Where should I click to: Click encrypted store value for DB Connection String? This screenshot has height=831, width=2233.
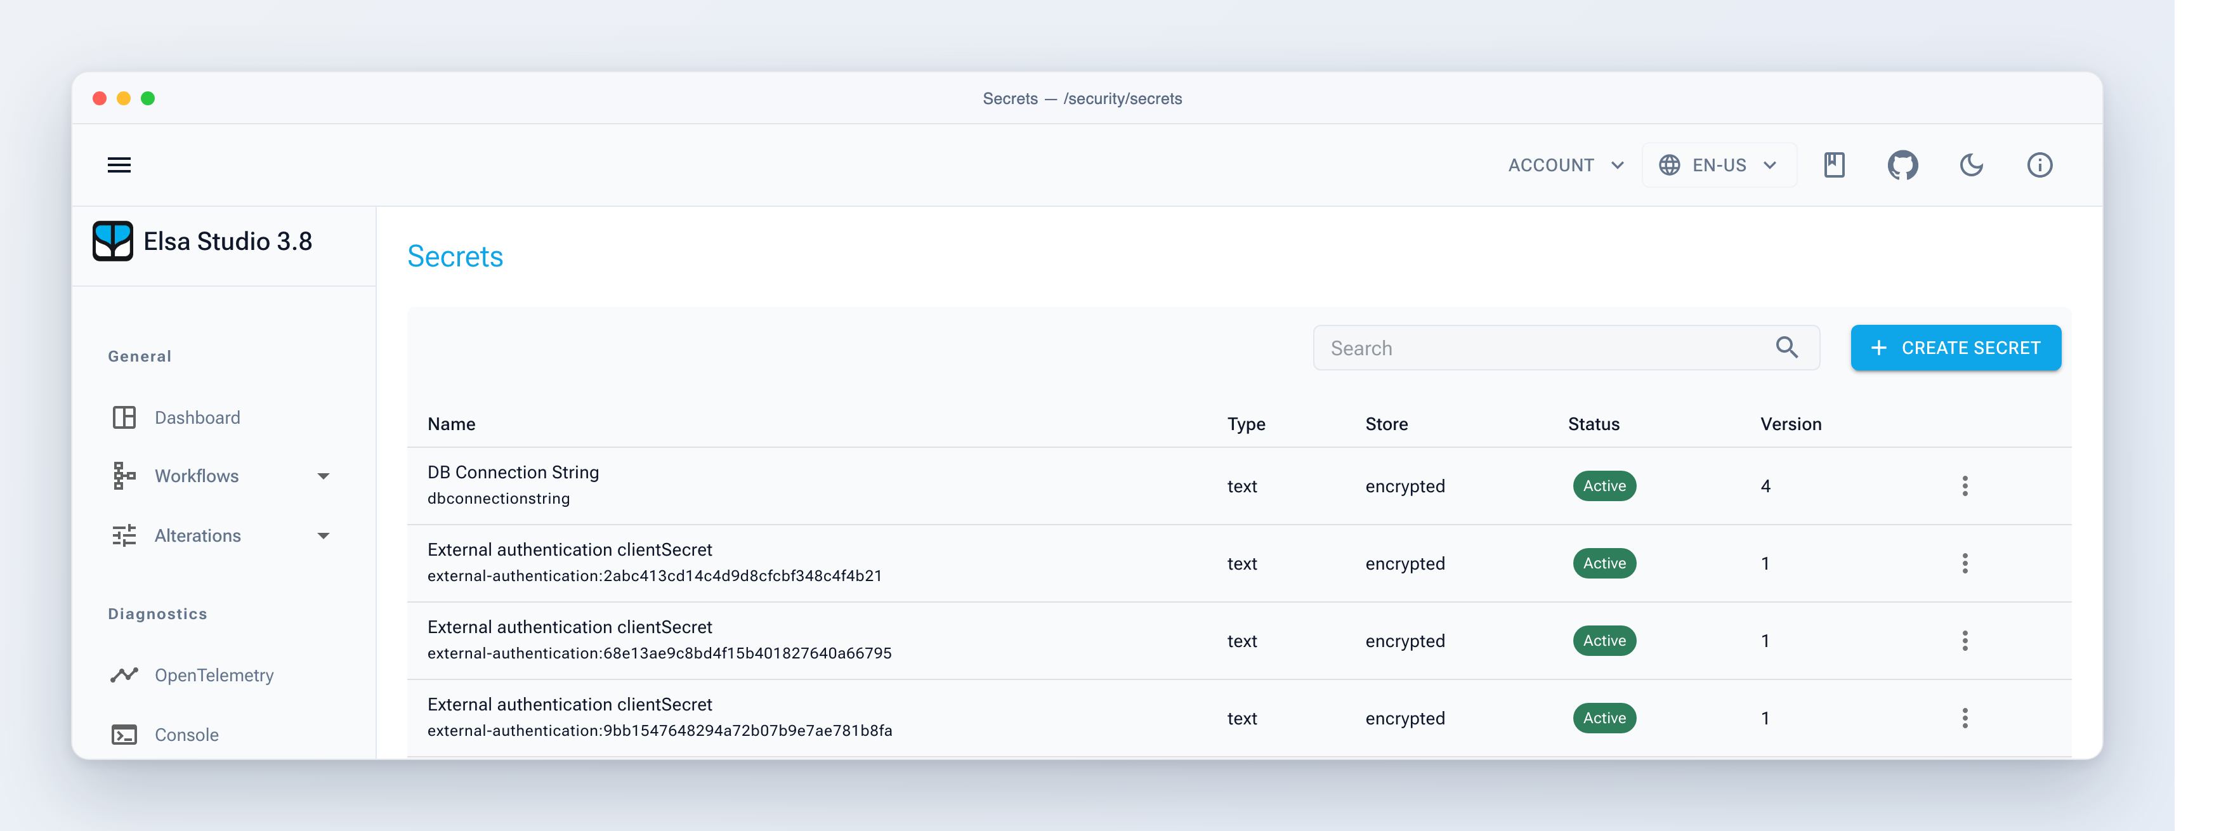click(1405, 486)
